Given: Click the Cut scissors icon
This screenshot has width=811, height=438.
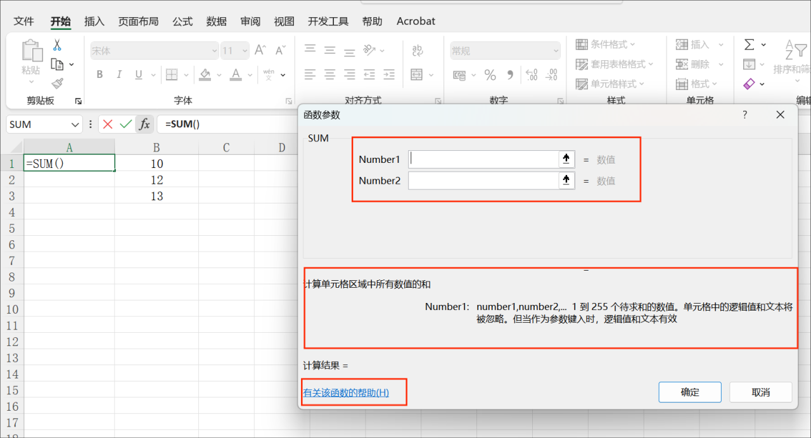Looking at the screenshot, I should [x=57, y=45].
